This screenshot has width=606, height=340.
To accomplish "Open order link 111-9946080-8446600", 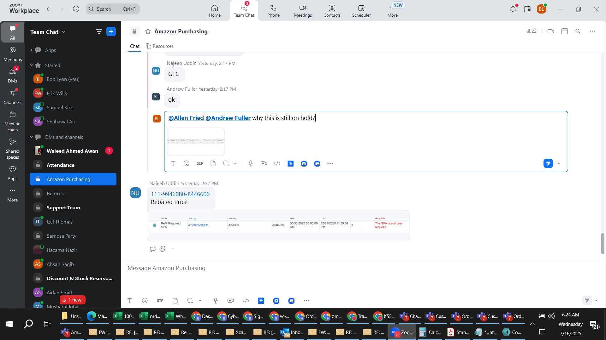I will pyautogui.click(x=180, y=194).
